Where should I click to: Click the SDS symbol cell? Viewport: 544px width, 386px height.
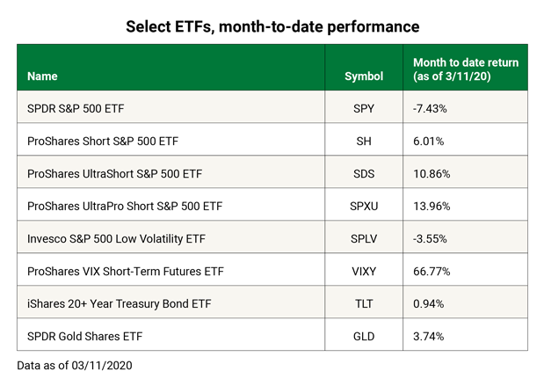point(365,174)
